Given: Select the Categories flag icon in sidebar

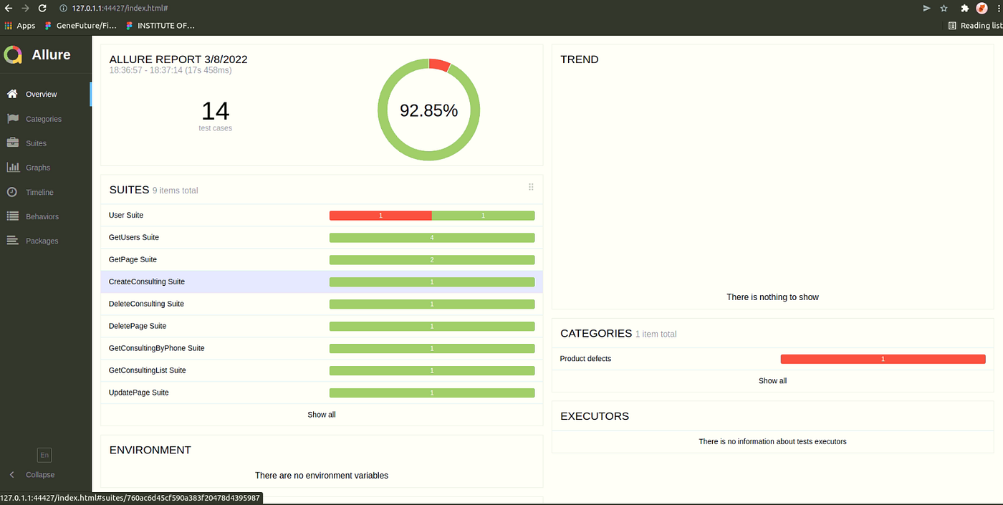Looking at the screenshot, I should (11, 118).
